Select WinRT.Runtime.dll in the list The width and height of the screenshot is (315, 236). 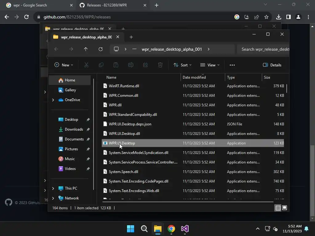pyautogui.click(x=193, y=86)
